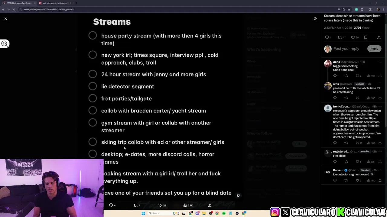The image size is (387, 217).
Task: Reply to Xeno's comment
Action: (x=335, y=76)
